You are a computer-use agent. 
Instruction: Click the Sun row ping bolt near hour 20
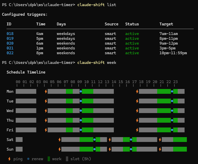(x=160, y=149)
